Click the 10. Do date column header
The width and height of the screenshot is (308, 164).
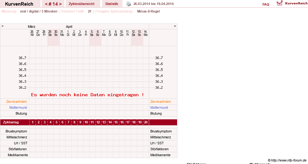point(122,33)
